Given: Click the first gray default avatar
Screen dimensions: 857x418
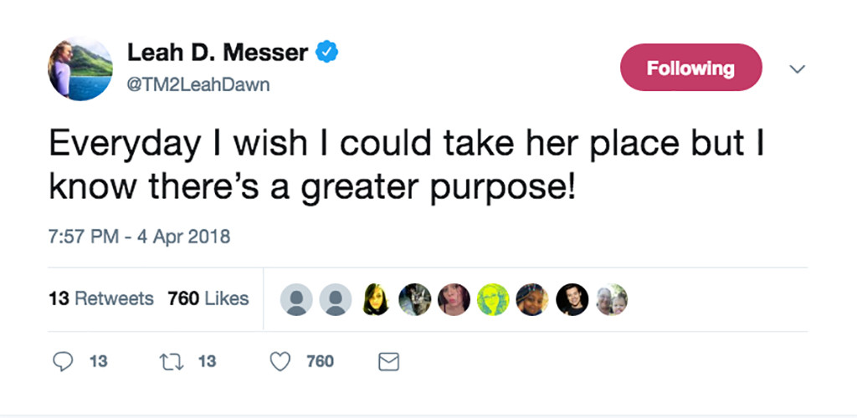Looking at the screenshot, I should pyautogui.click(x=296, y=299).
